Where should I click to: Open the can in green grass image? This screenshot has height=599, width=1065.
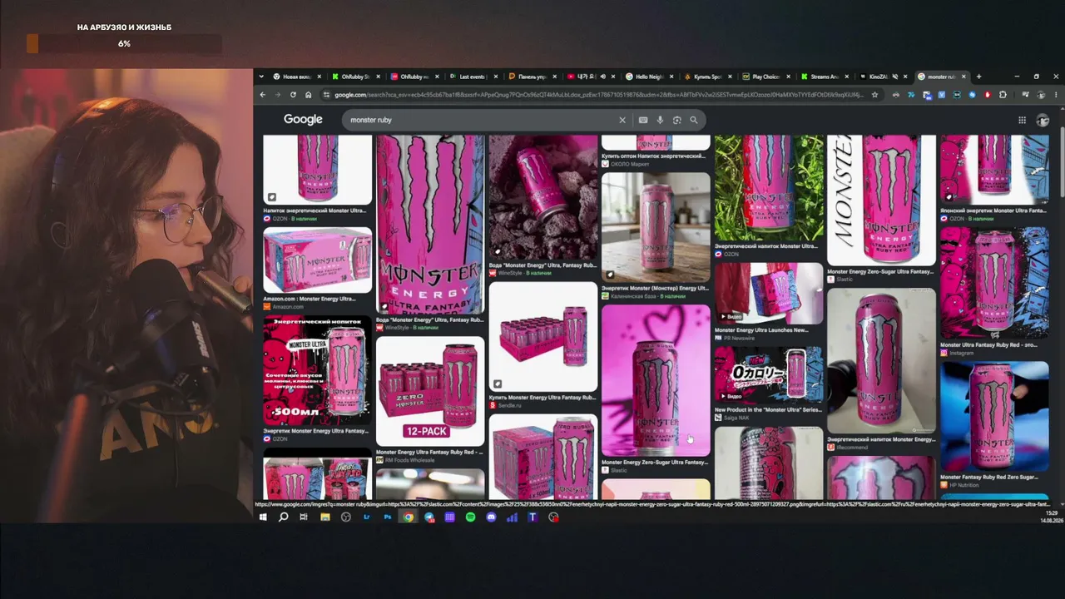pos(769,188)
